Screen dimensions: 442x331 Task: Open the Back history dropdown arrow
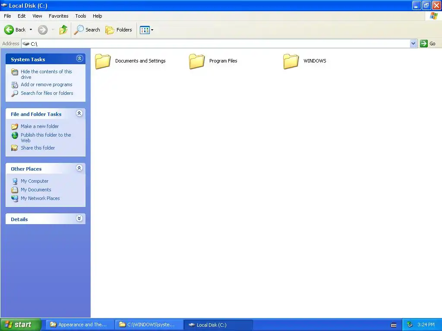(31, 30)
